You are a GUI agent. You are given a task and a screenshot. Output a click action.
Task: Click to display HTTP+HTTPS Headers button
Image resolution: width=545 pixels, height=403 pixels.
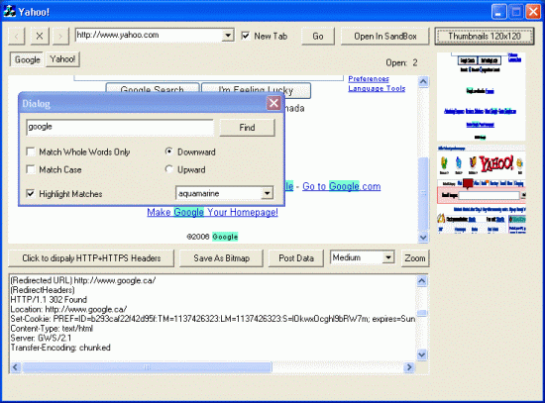(x=91, y=258)
